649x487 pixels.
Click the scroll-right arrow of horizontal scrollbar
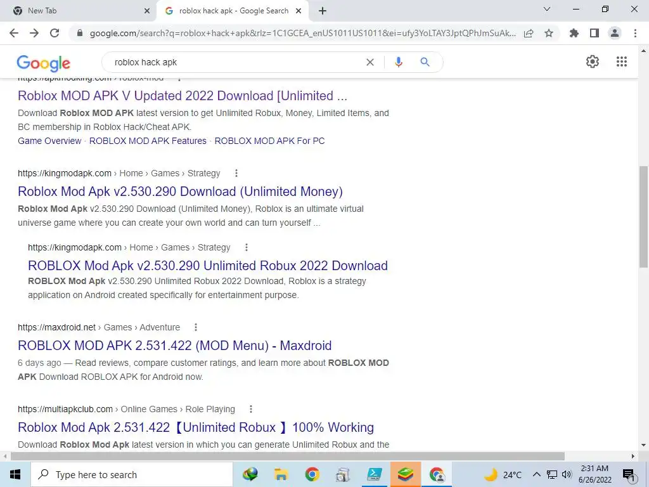tap(633, 457)
